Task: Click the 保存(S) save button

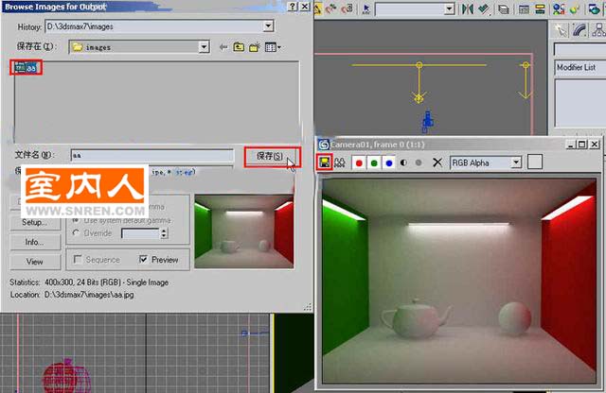Action: [272, 157]
